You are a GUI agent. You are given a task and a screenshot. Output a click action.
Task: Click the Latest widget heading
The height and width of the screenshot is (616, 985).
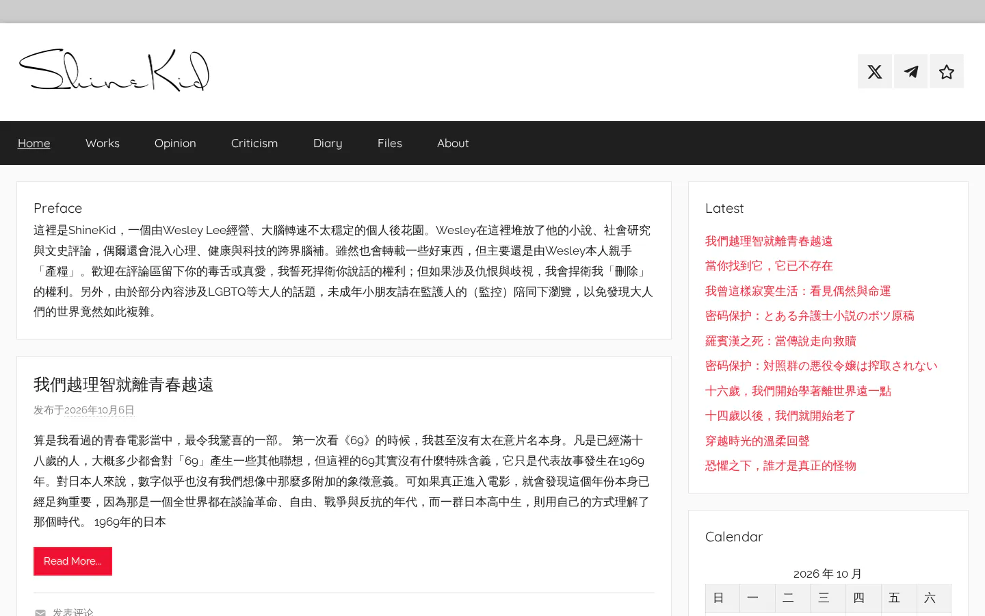pyautogui.click(x=724, y=208)
